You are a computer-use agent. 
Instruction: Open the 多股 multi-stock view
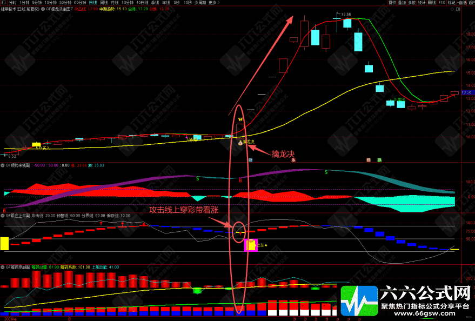tap(412, 2)
